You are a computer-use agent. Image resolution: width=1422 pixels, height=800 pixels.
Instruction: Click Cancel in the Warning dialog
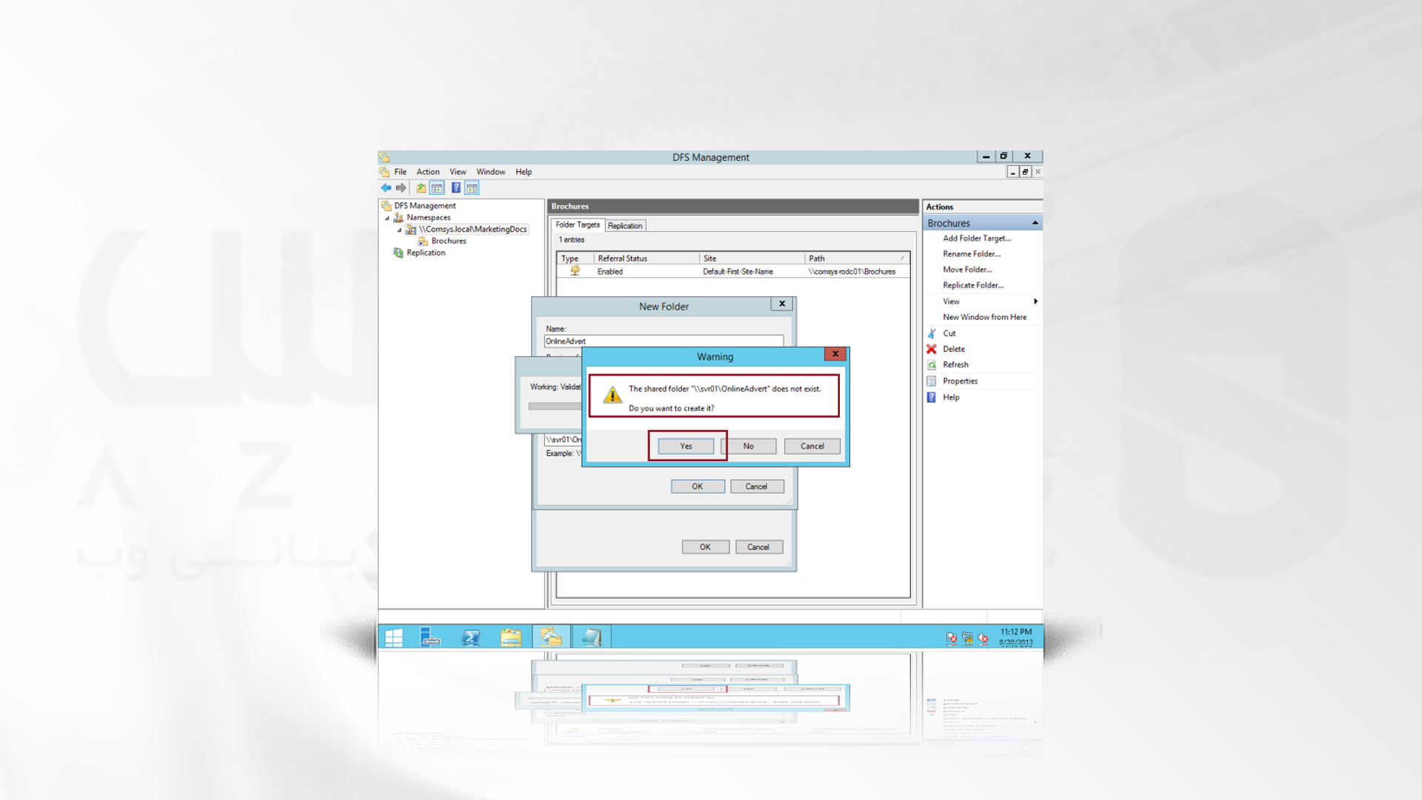click(812, 446)
